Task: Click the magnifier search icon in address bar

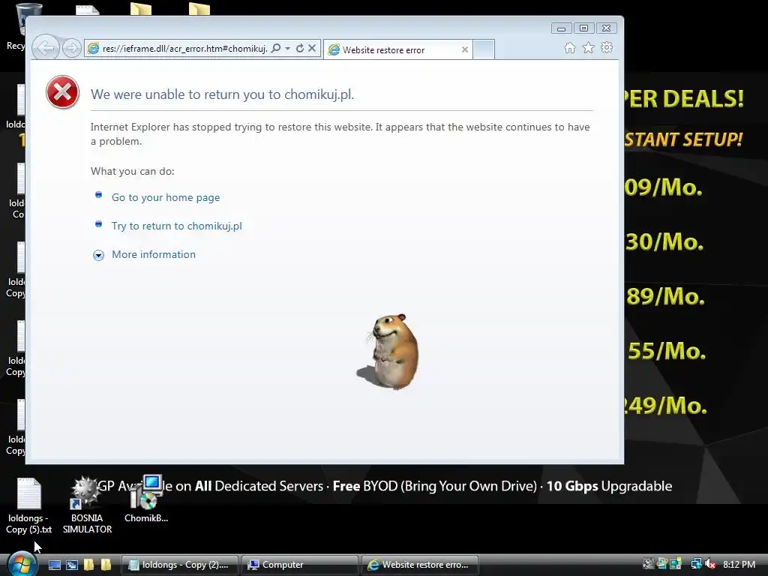Action: pyautogui.click(x=276, y=48)
